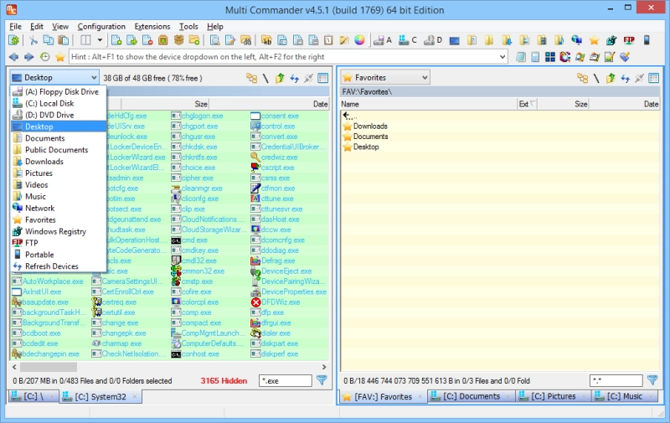The image size is (670, 423).
Task: Click the new file icon with green plus
Action: tap(116, 40)
